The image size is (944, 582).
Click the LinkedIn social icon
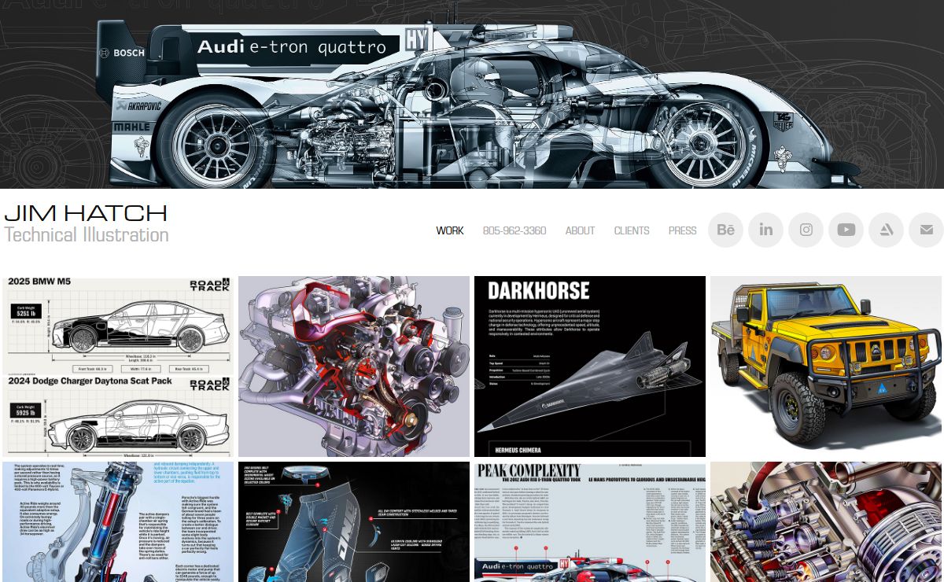[x=766, y=230]
